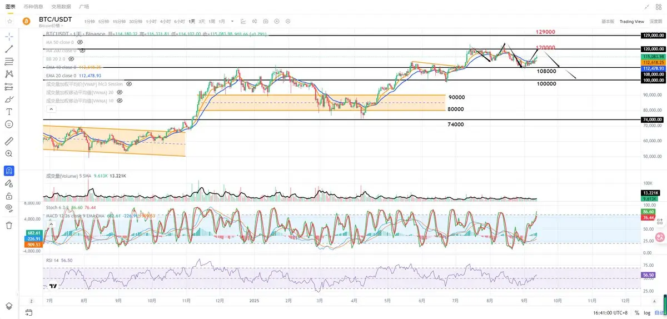Open the 广场 tab

(x=84, y=6)
